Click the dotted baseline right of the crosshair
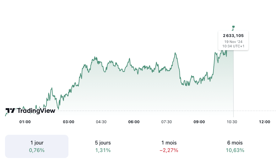 coord(254,111)
